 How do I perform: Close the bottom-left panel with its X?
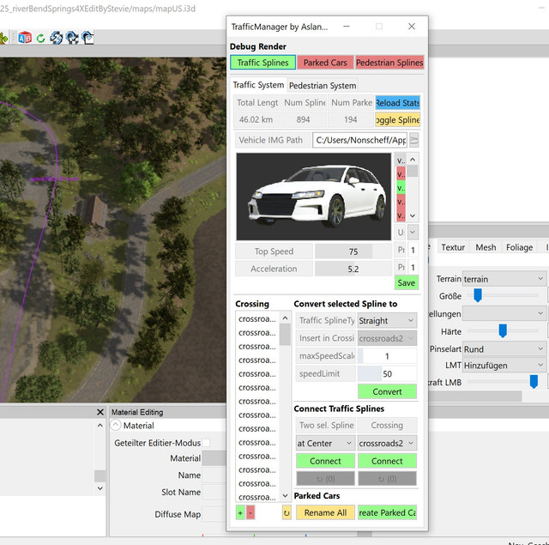pos(100,412)
